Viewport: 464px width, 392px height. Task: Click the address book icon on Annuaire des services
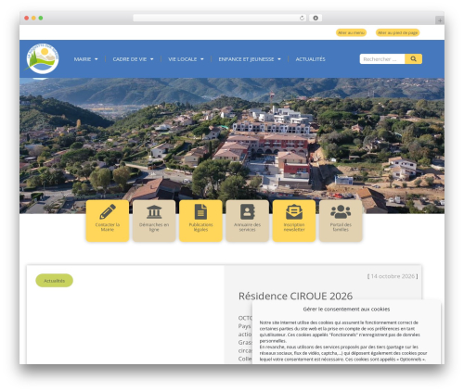click(248, 212)
